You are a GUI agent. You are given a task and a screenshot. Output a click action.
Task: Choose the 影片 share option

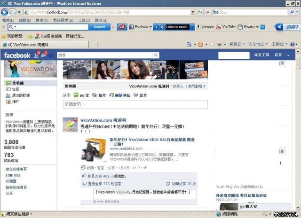[140, 95]
